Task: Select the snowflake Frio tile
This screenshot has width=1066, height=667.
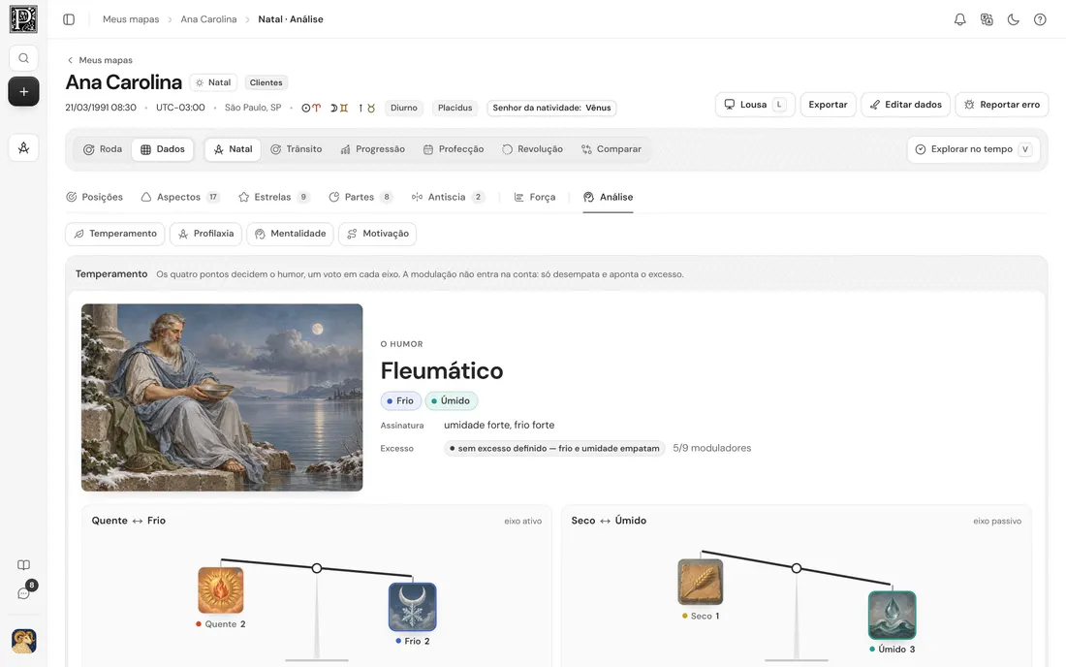Action: 413,607
